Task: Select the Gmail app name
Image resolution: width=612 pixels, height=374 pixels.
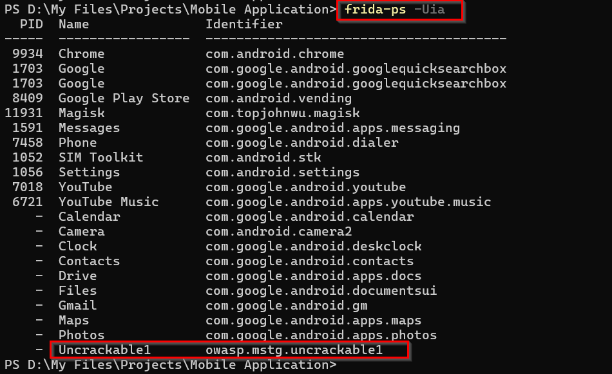Action: (77, 306)
